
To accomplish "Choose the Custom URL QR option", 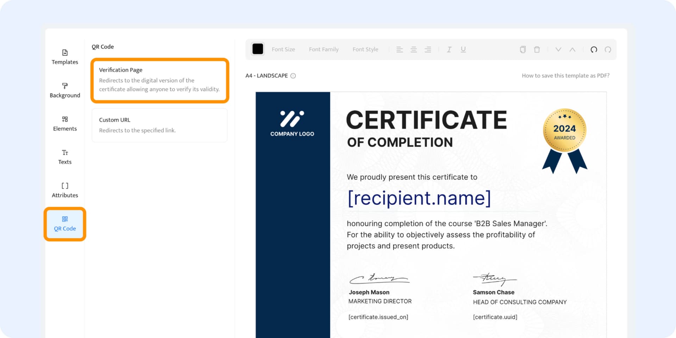I will pos(159,125).
